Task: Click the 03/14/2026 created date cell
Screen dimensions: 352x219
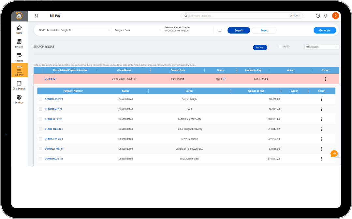Action: click(x=178, y=79)
